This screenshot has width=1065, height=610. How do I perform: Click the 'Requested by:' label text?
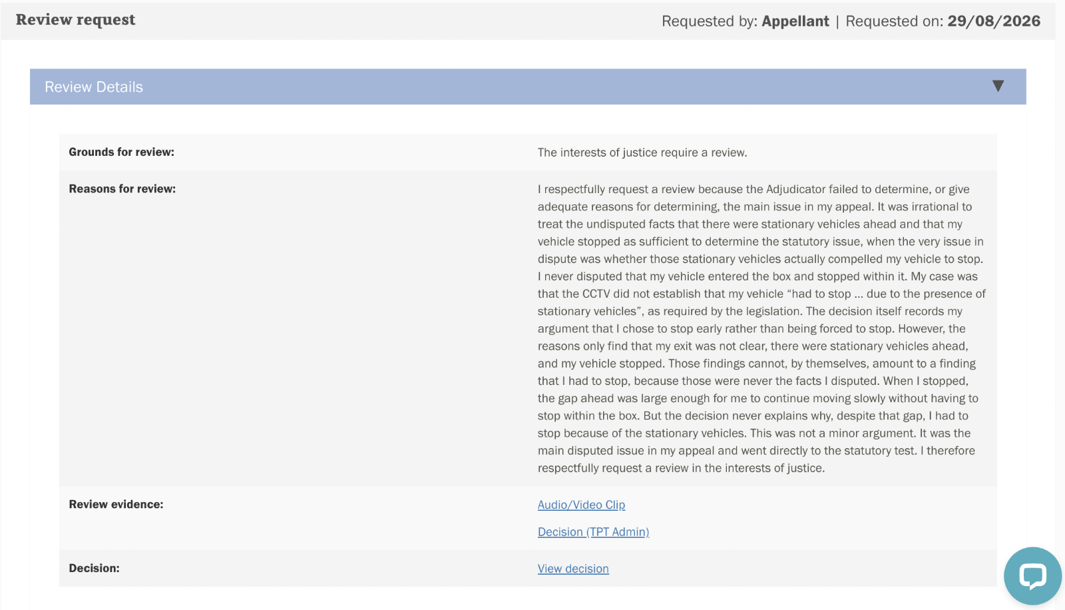(x=710, y=21)
